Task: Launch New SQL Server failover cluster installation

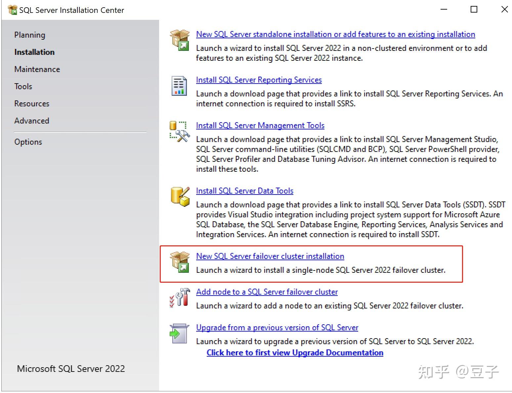Action: tap(270, 256)
